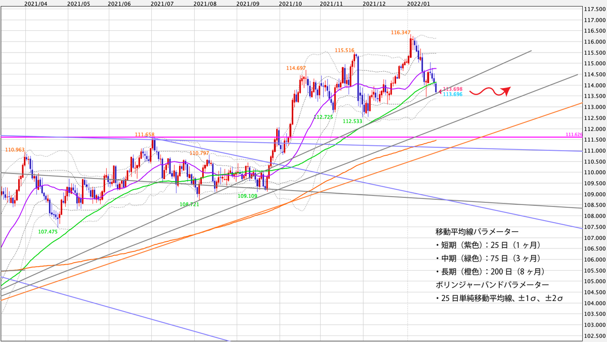Select the 117.000 axis value
Viewport: 607px width, 342px height.
pyautogui.click(x=594, y=20)
